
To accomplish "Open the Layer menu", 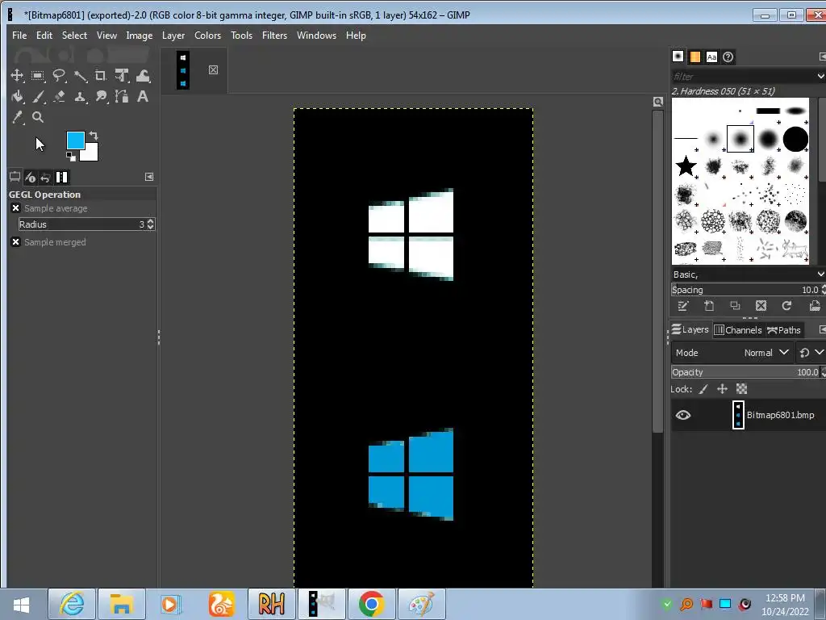I will click(x=173, y=36).
